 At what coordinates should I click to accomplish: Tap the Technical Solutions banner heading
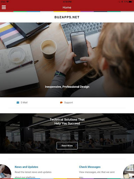[x=67, y=121]
